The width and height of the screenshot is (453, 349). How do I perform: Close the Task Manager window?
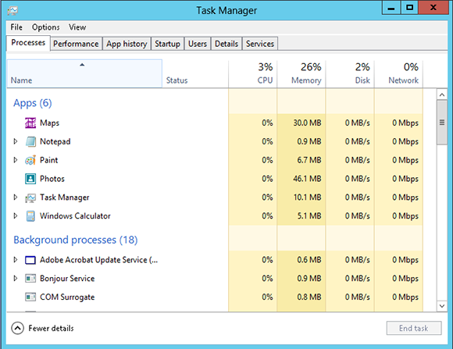(433, 8)
